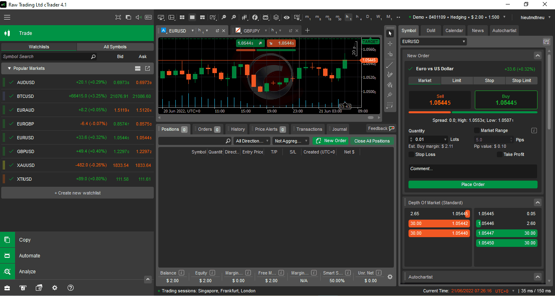Open the All Directions filter dropdown
The height and width of the screenshot is (296, 555).
[252, 141]
